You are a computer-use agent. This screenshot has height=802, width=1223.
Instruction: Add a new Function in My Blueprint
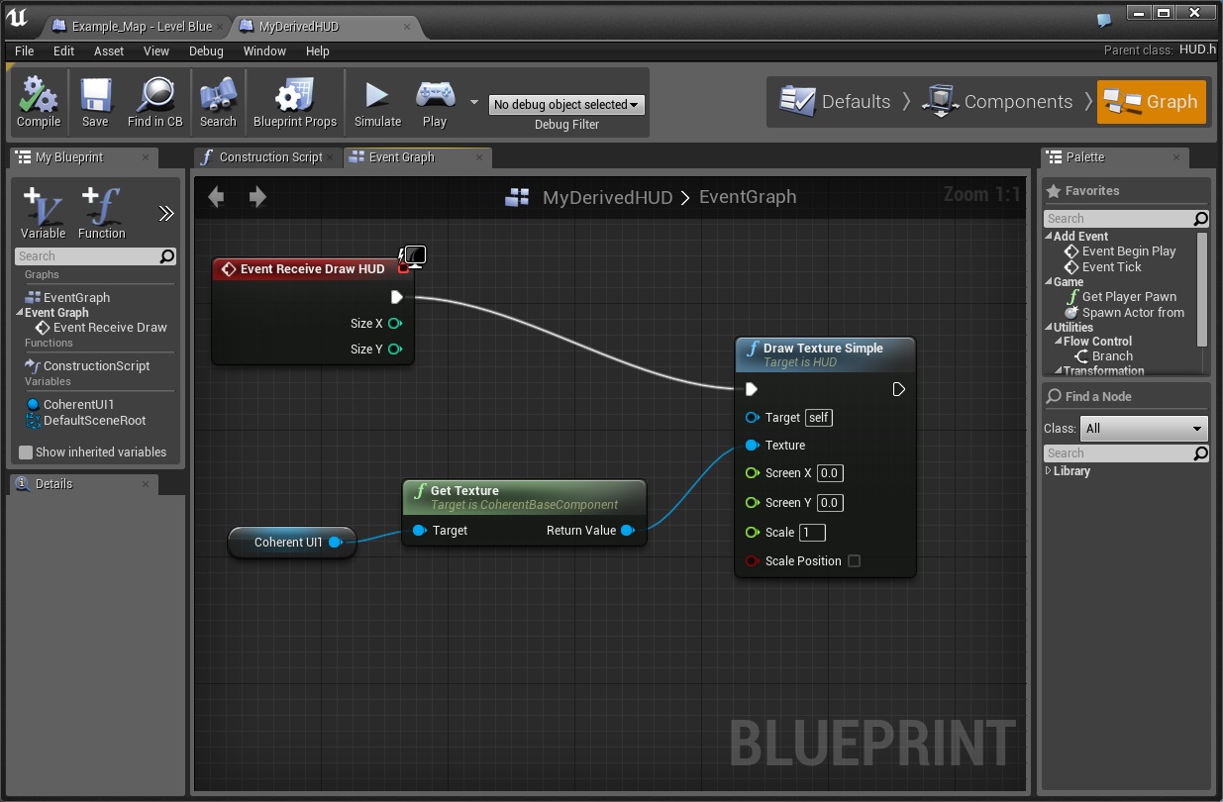pyautogui.click(x=102, y=212)
